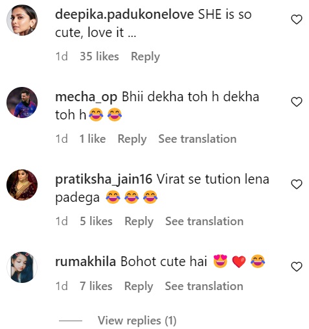View the 35 likes on first comment

[99, 56]
